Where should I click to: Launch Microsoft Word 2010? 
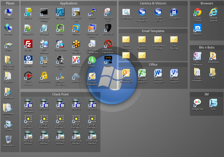pyautogui.click(x=158, y=73)
